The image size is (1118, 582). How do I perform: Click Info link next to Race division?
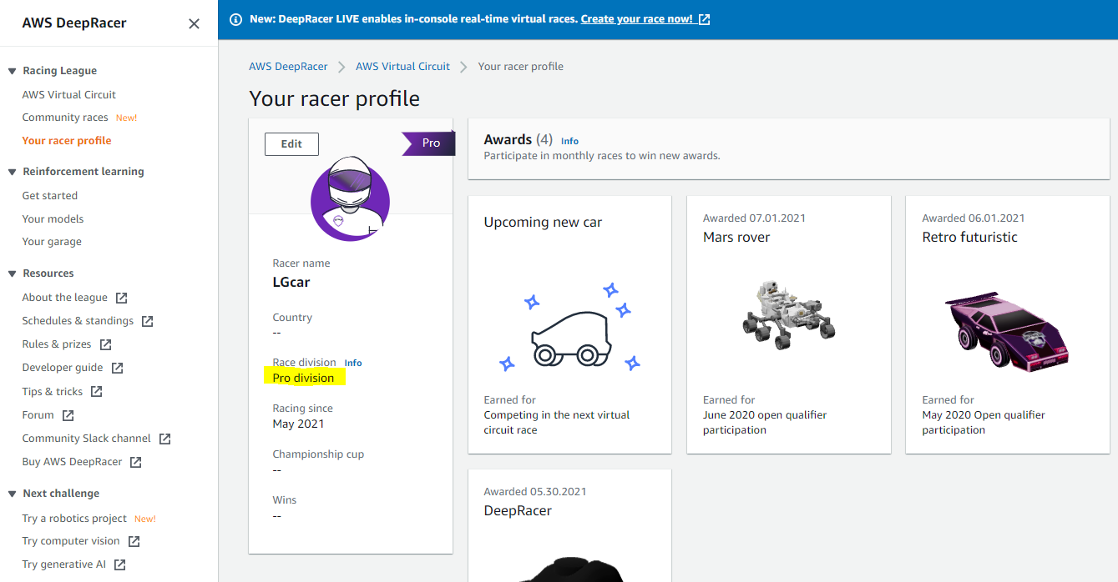pos(353,364)
